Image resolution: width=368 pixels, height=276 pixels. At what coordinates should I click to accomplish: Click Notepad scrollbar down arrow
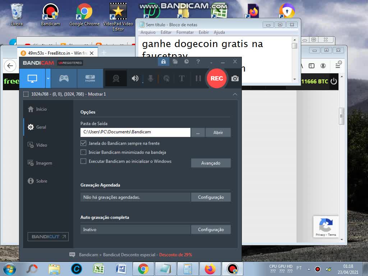click(x=295, y=79)
